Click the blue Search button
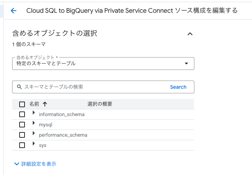 tap(178, 87)
